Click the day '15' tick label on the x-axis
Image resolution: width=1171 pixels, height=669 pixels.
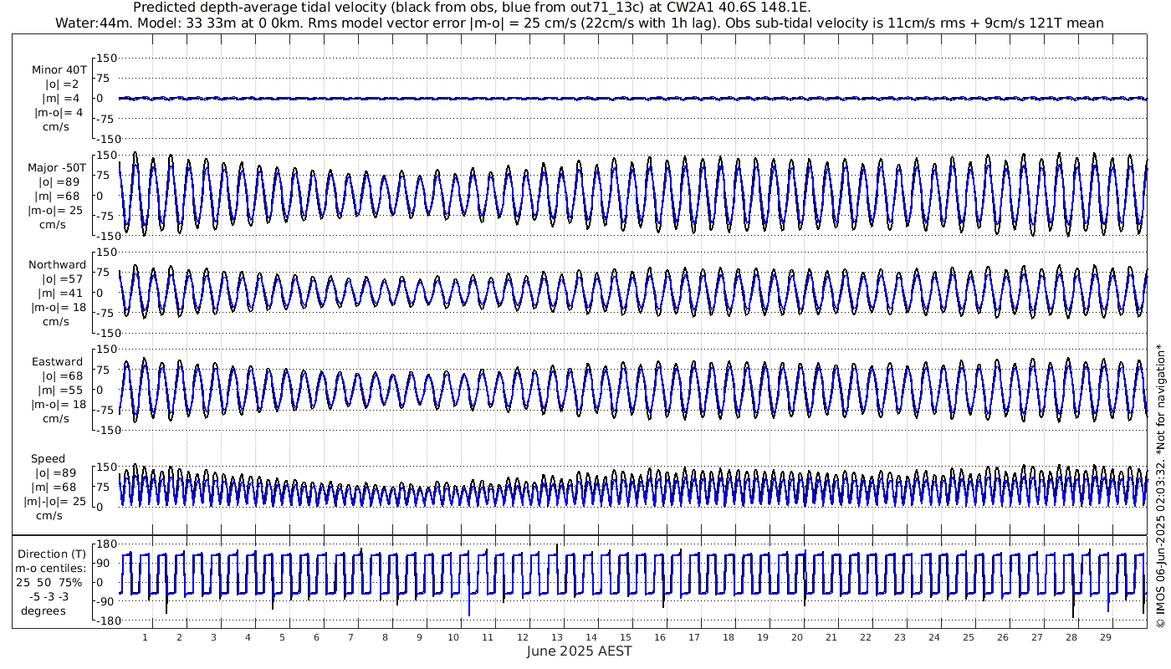click(625, 637)
